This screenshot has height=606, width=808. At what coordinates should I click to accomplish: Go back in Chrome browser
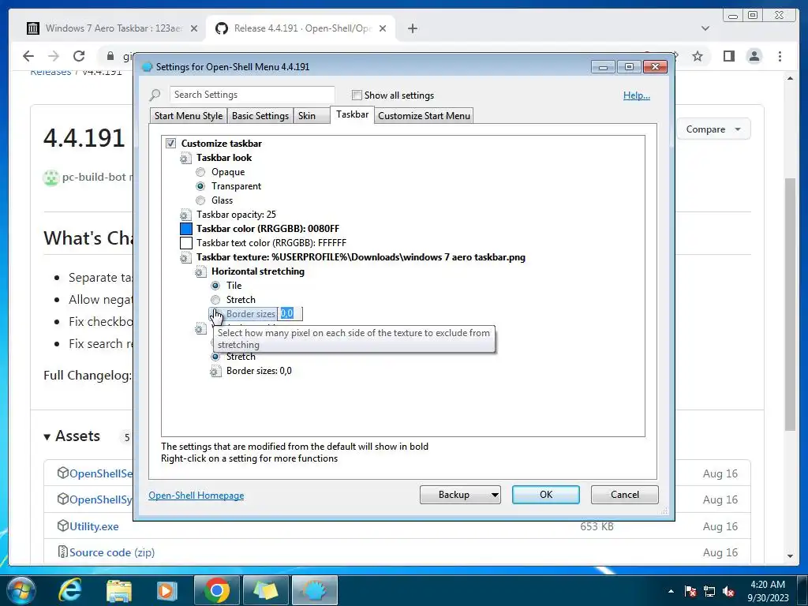click(x=28, y=56)
